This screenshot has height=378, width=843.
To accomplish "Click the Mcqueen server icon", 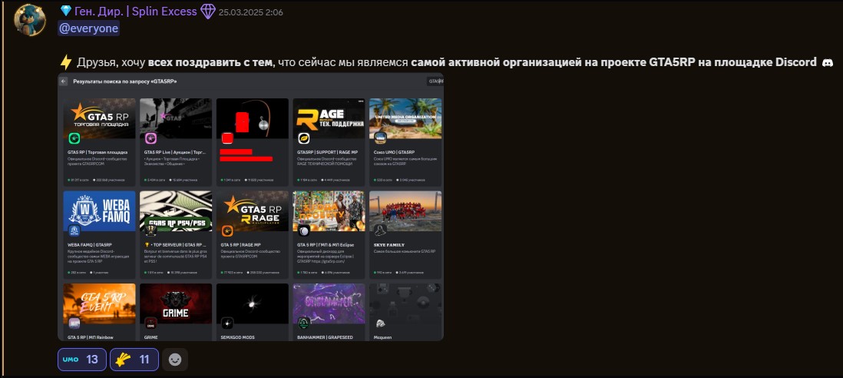I will point(381,323).
